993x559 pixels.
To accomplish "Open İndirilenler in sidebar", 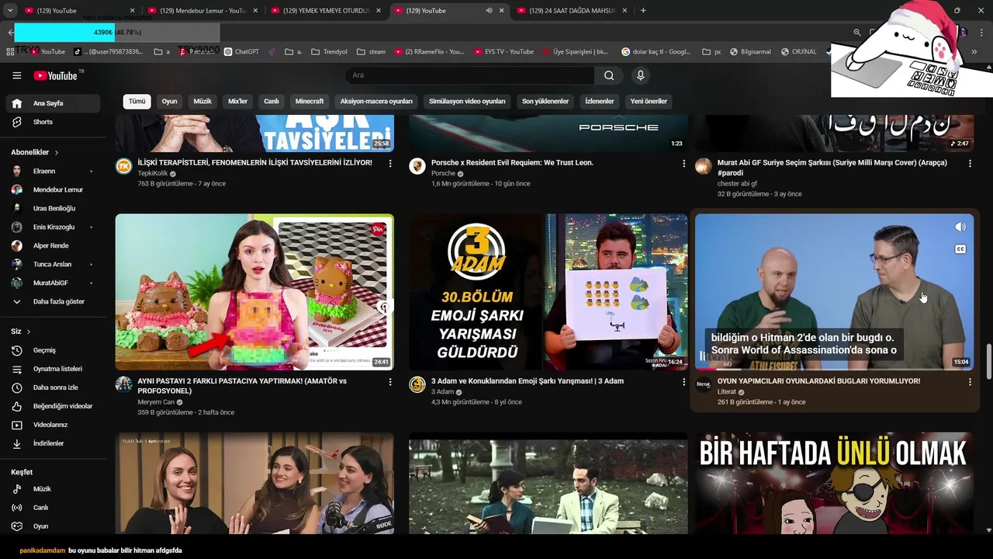I will click(52, 443).
